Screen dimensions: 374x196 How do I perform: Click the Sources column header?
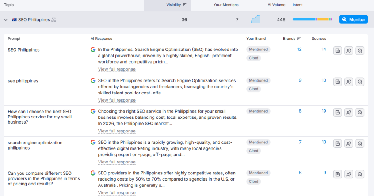pos(319,38)
